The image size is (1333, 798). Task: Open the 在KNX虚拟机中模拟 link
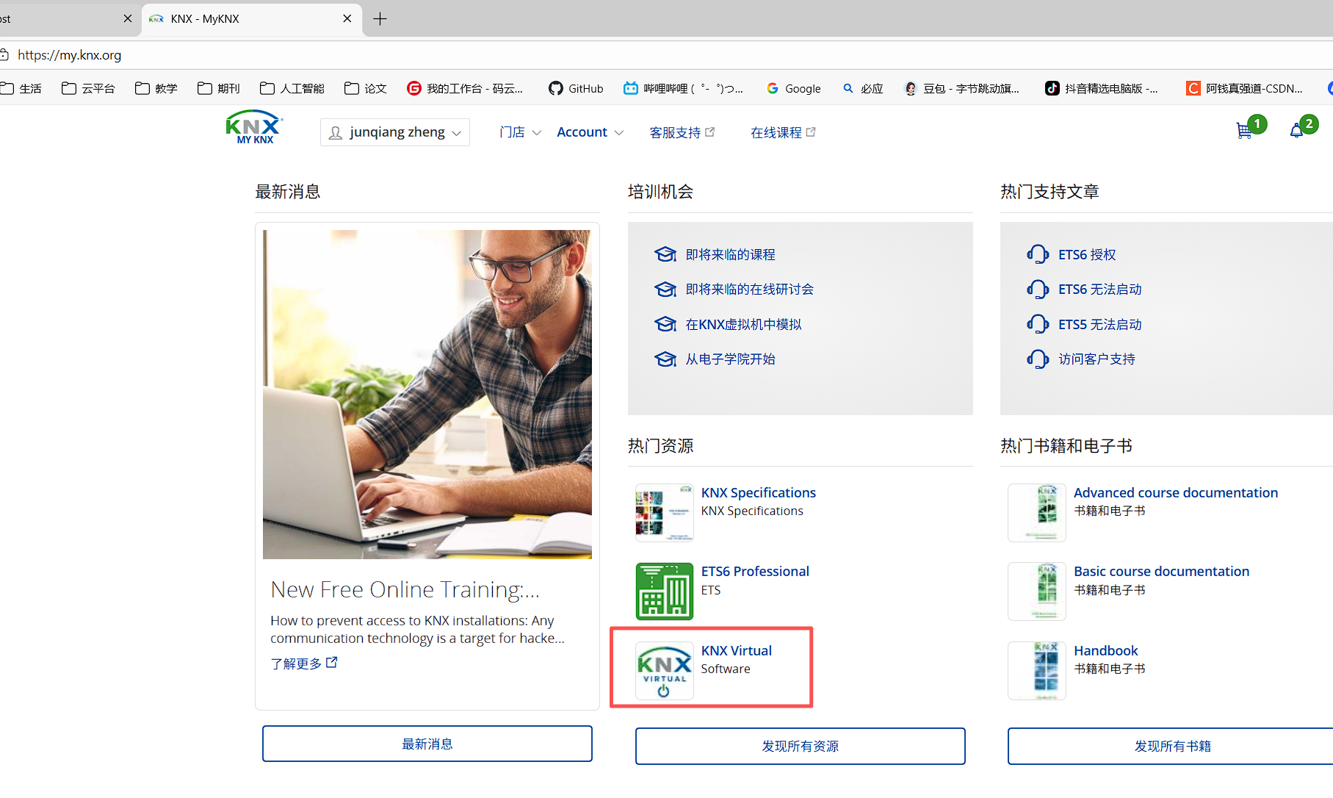[x=743, y=324]
